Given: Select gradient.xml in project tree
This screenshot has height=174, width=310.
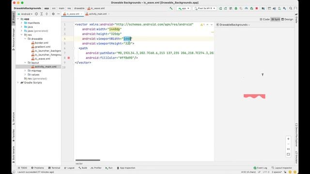Looking at the screenshot, I should (x=41, y=47).
